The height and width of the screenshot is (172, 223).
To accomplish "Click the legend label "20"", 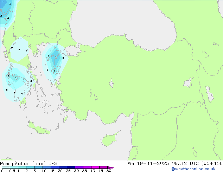I will click(60, 171).
